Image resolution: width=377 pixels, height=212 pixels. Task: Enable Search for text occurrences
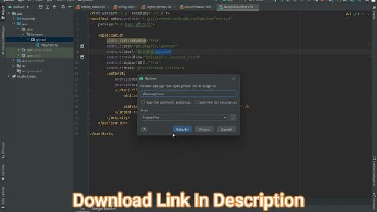point(196,102)
